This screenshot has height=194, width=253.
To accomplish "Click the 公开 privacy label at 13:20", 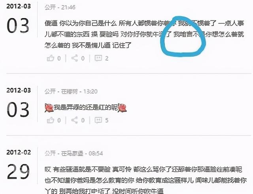I will coord(50,91).
